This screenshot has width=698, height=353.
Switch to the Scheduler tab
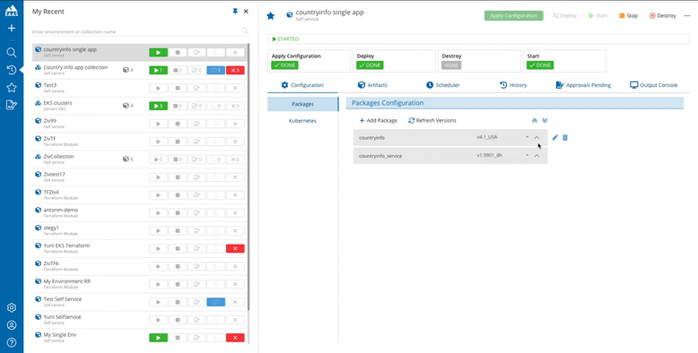tap(443, 85)
